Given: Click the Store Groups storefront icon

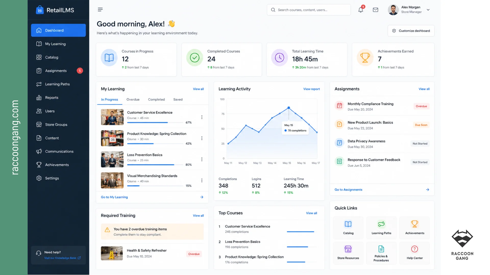Looking at the screenshot, I should click(39, 125).
